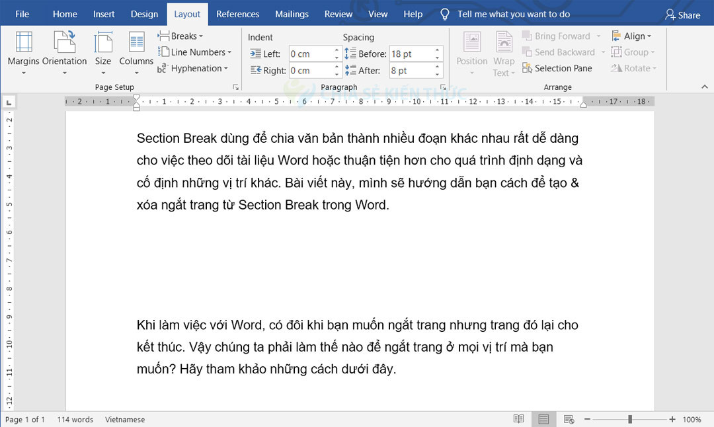
Task: Expand the Breaks dropdown
Action: pos(180,36)
